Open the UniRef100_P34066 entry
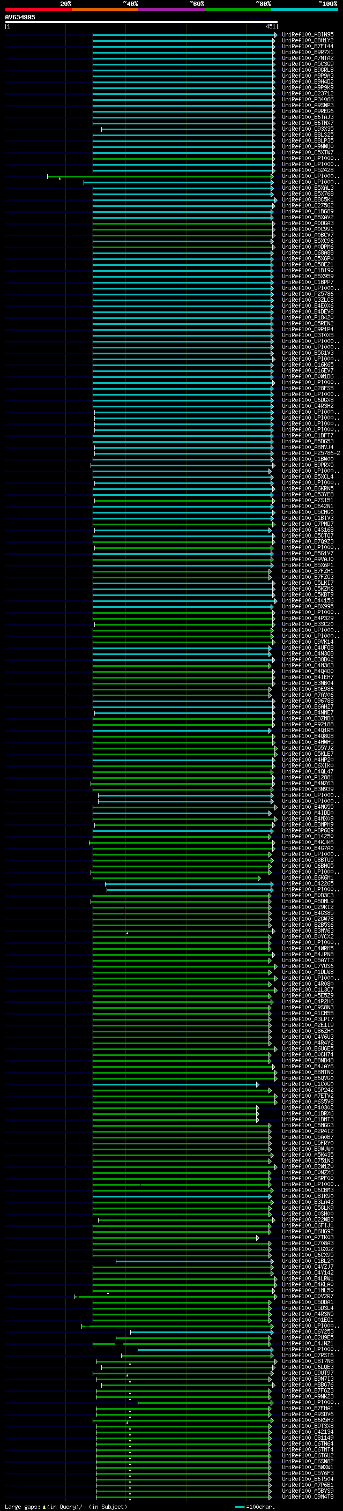Screen dimensions: 343x1511 (308, 99)
